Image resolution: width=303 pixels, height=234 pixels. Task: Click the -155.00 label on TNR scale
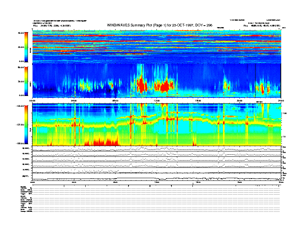[x=20, y=143]
